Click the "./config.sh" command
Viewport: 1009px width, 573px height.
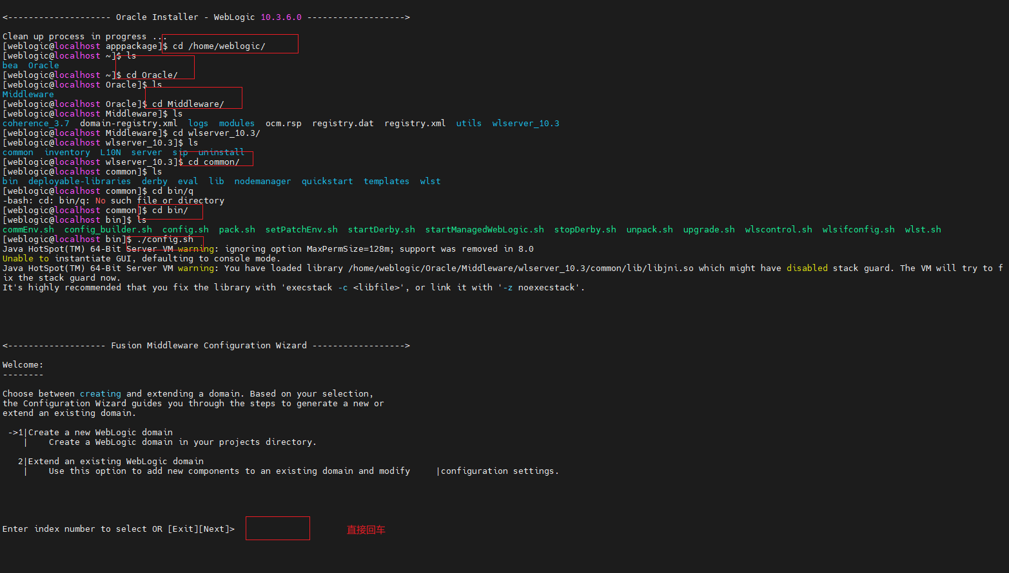165,240
